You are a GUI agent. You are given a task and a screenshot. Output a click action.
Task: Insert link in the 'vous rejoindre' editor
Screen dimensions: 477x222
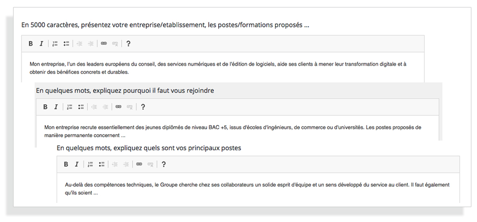pyautogui.click(x=118, y=107)
